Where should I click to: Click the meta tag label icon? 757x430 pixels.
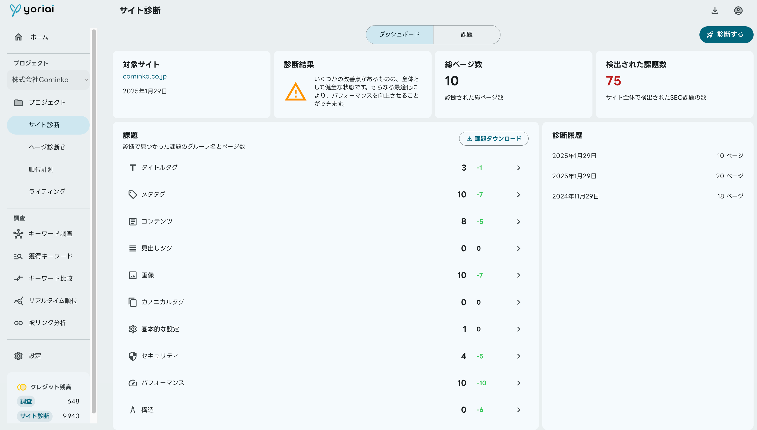(132, 194)
